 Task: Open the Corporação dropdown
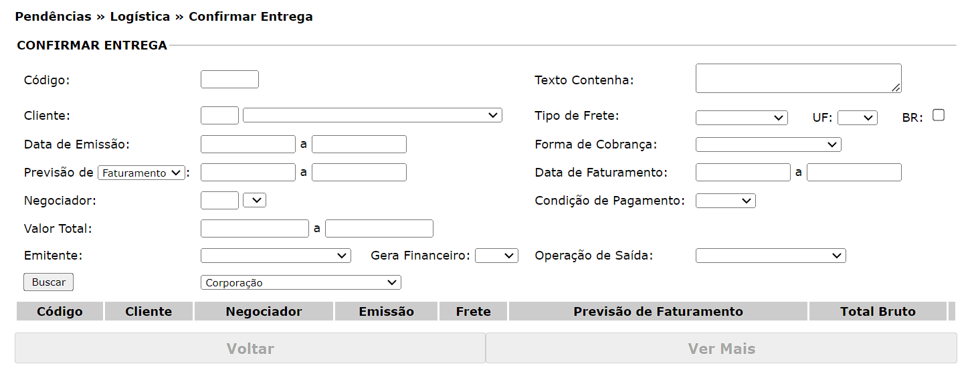(x=300, y=283)
